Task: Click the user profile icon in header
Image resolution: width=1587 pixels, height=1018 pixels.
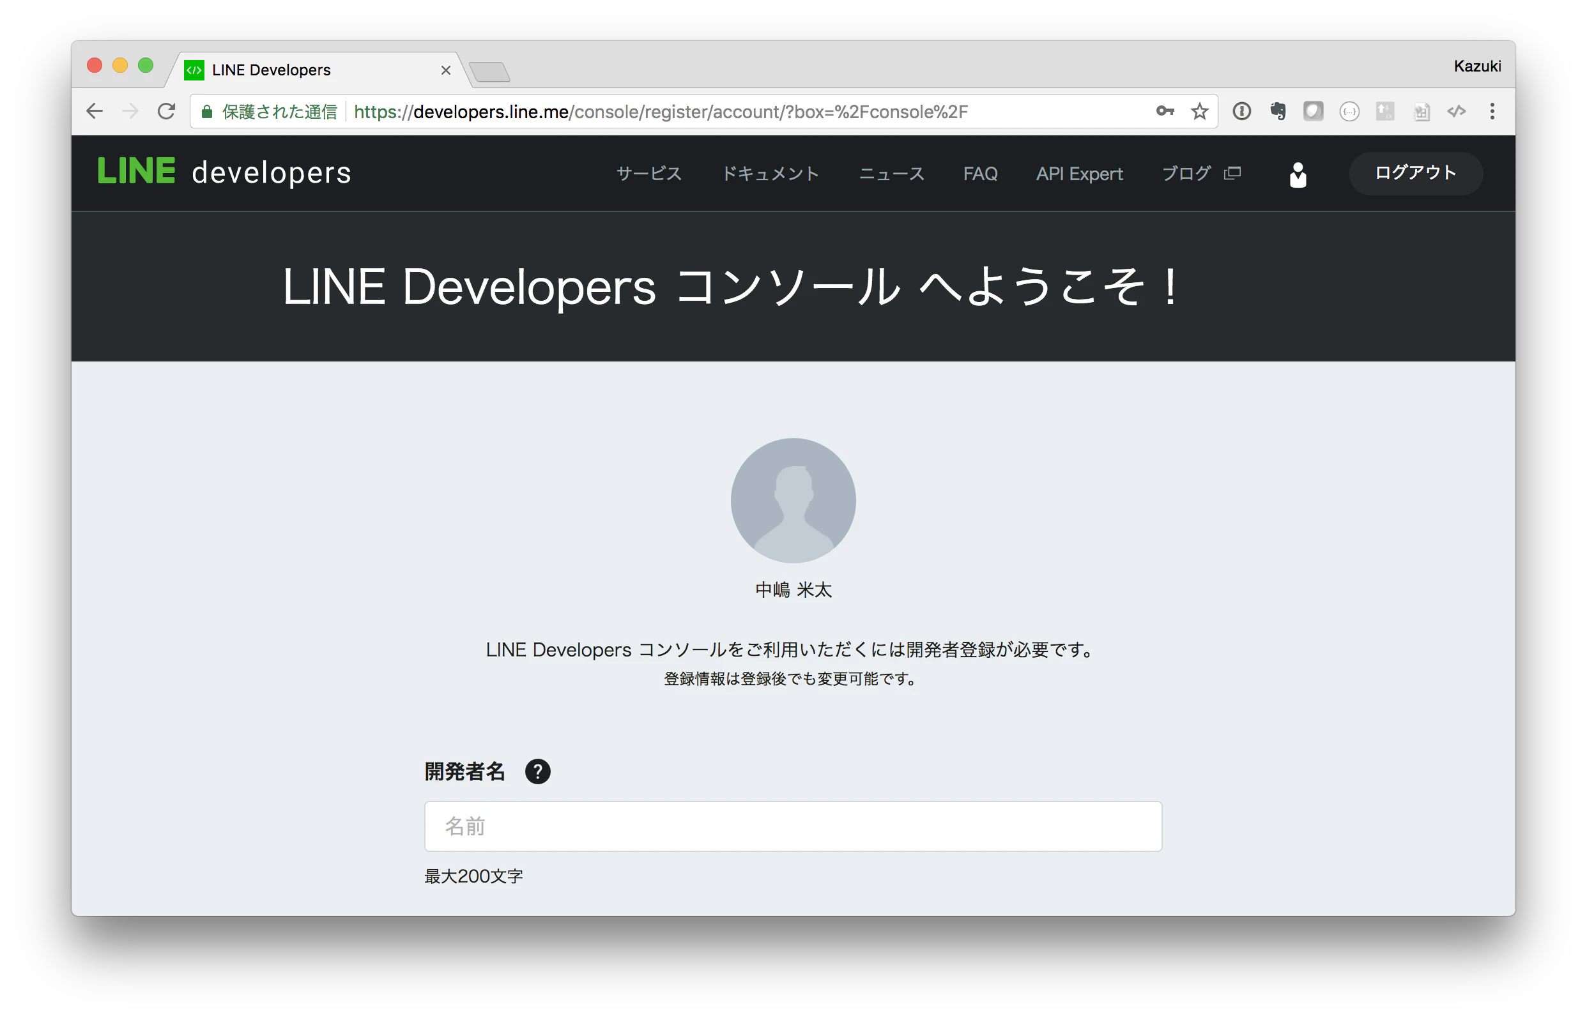Action: coord(1298,174)
